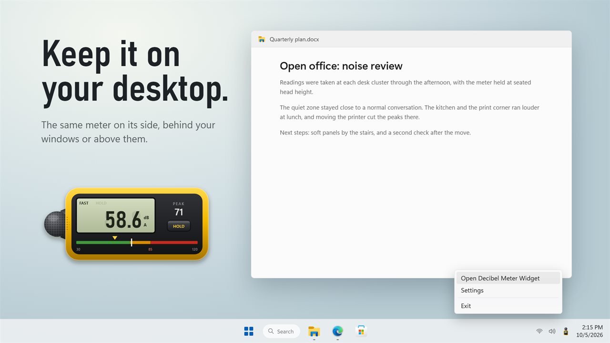Click the "Quarterly plan.docx" window title

pos(294,40)
